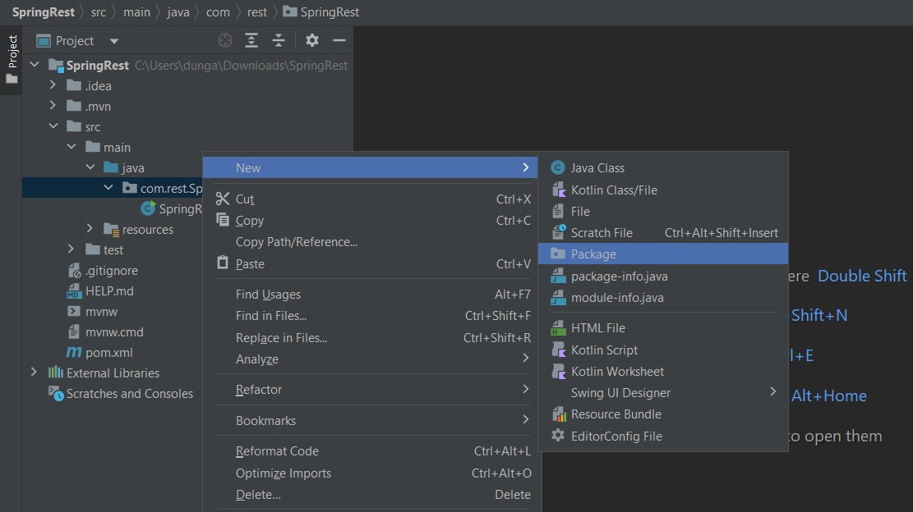Open the Refactor submenu
913x512 pixels.
tap(371, 390)
